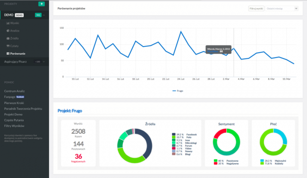Viewport: 307px width, 178px height.
Task: Add a new project with plus button
Action: tap(42, 4)
